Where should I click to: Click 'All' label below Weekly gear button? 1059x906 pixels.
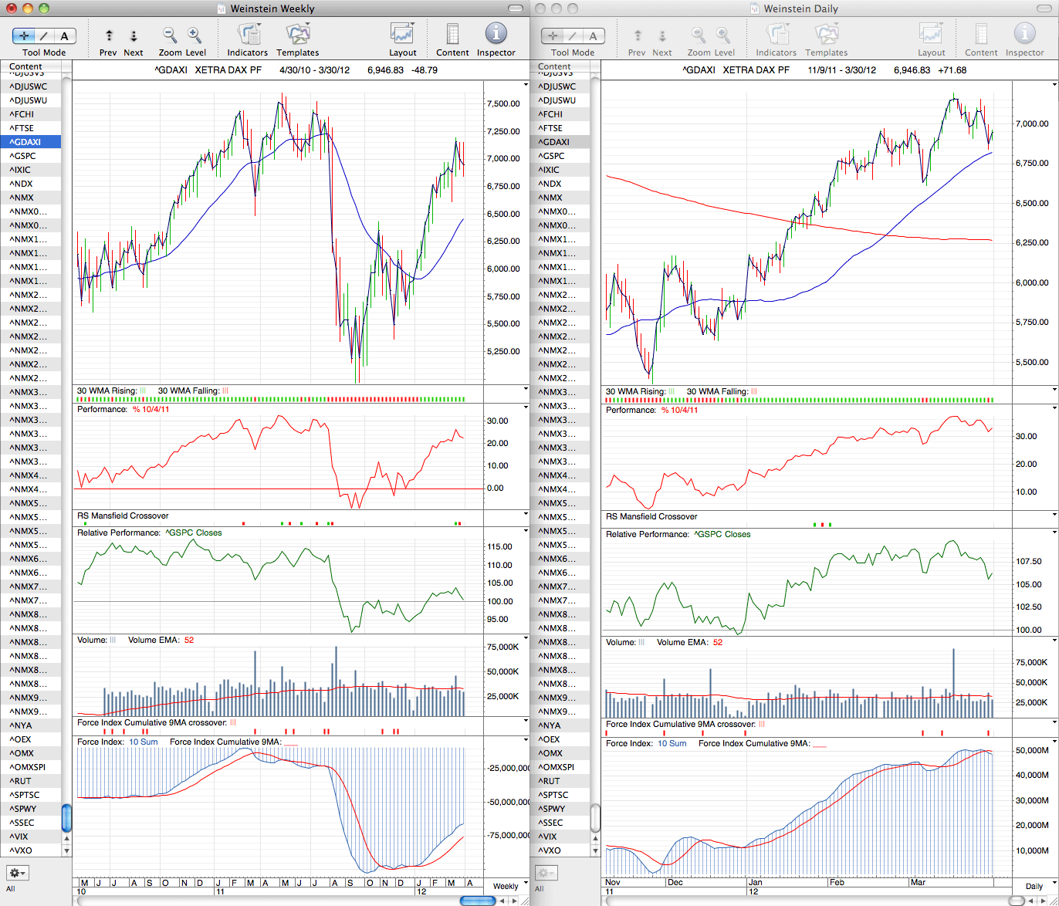coord(11,888)
